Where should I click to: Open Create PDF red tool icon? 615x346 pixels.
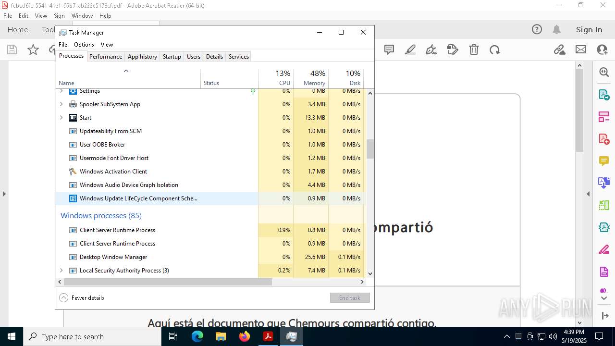pos(604,138)
